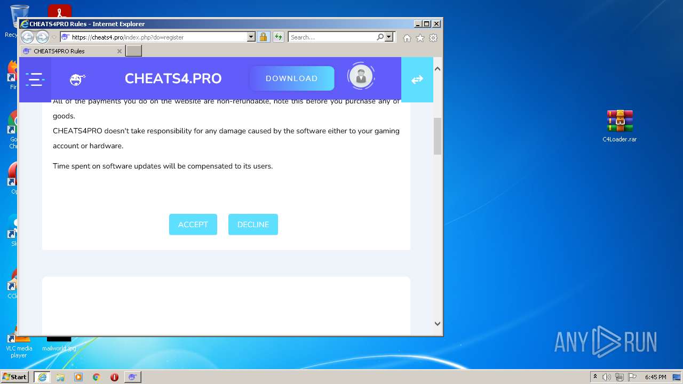Click the Start button

[15, 377]
